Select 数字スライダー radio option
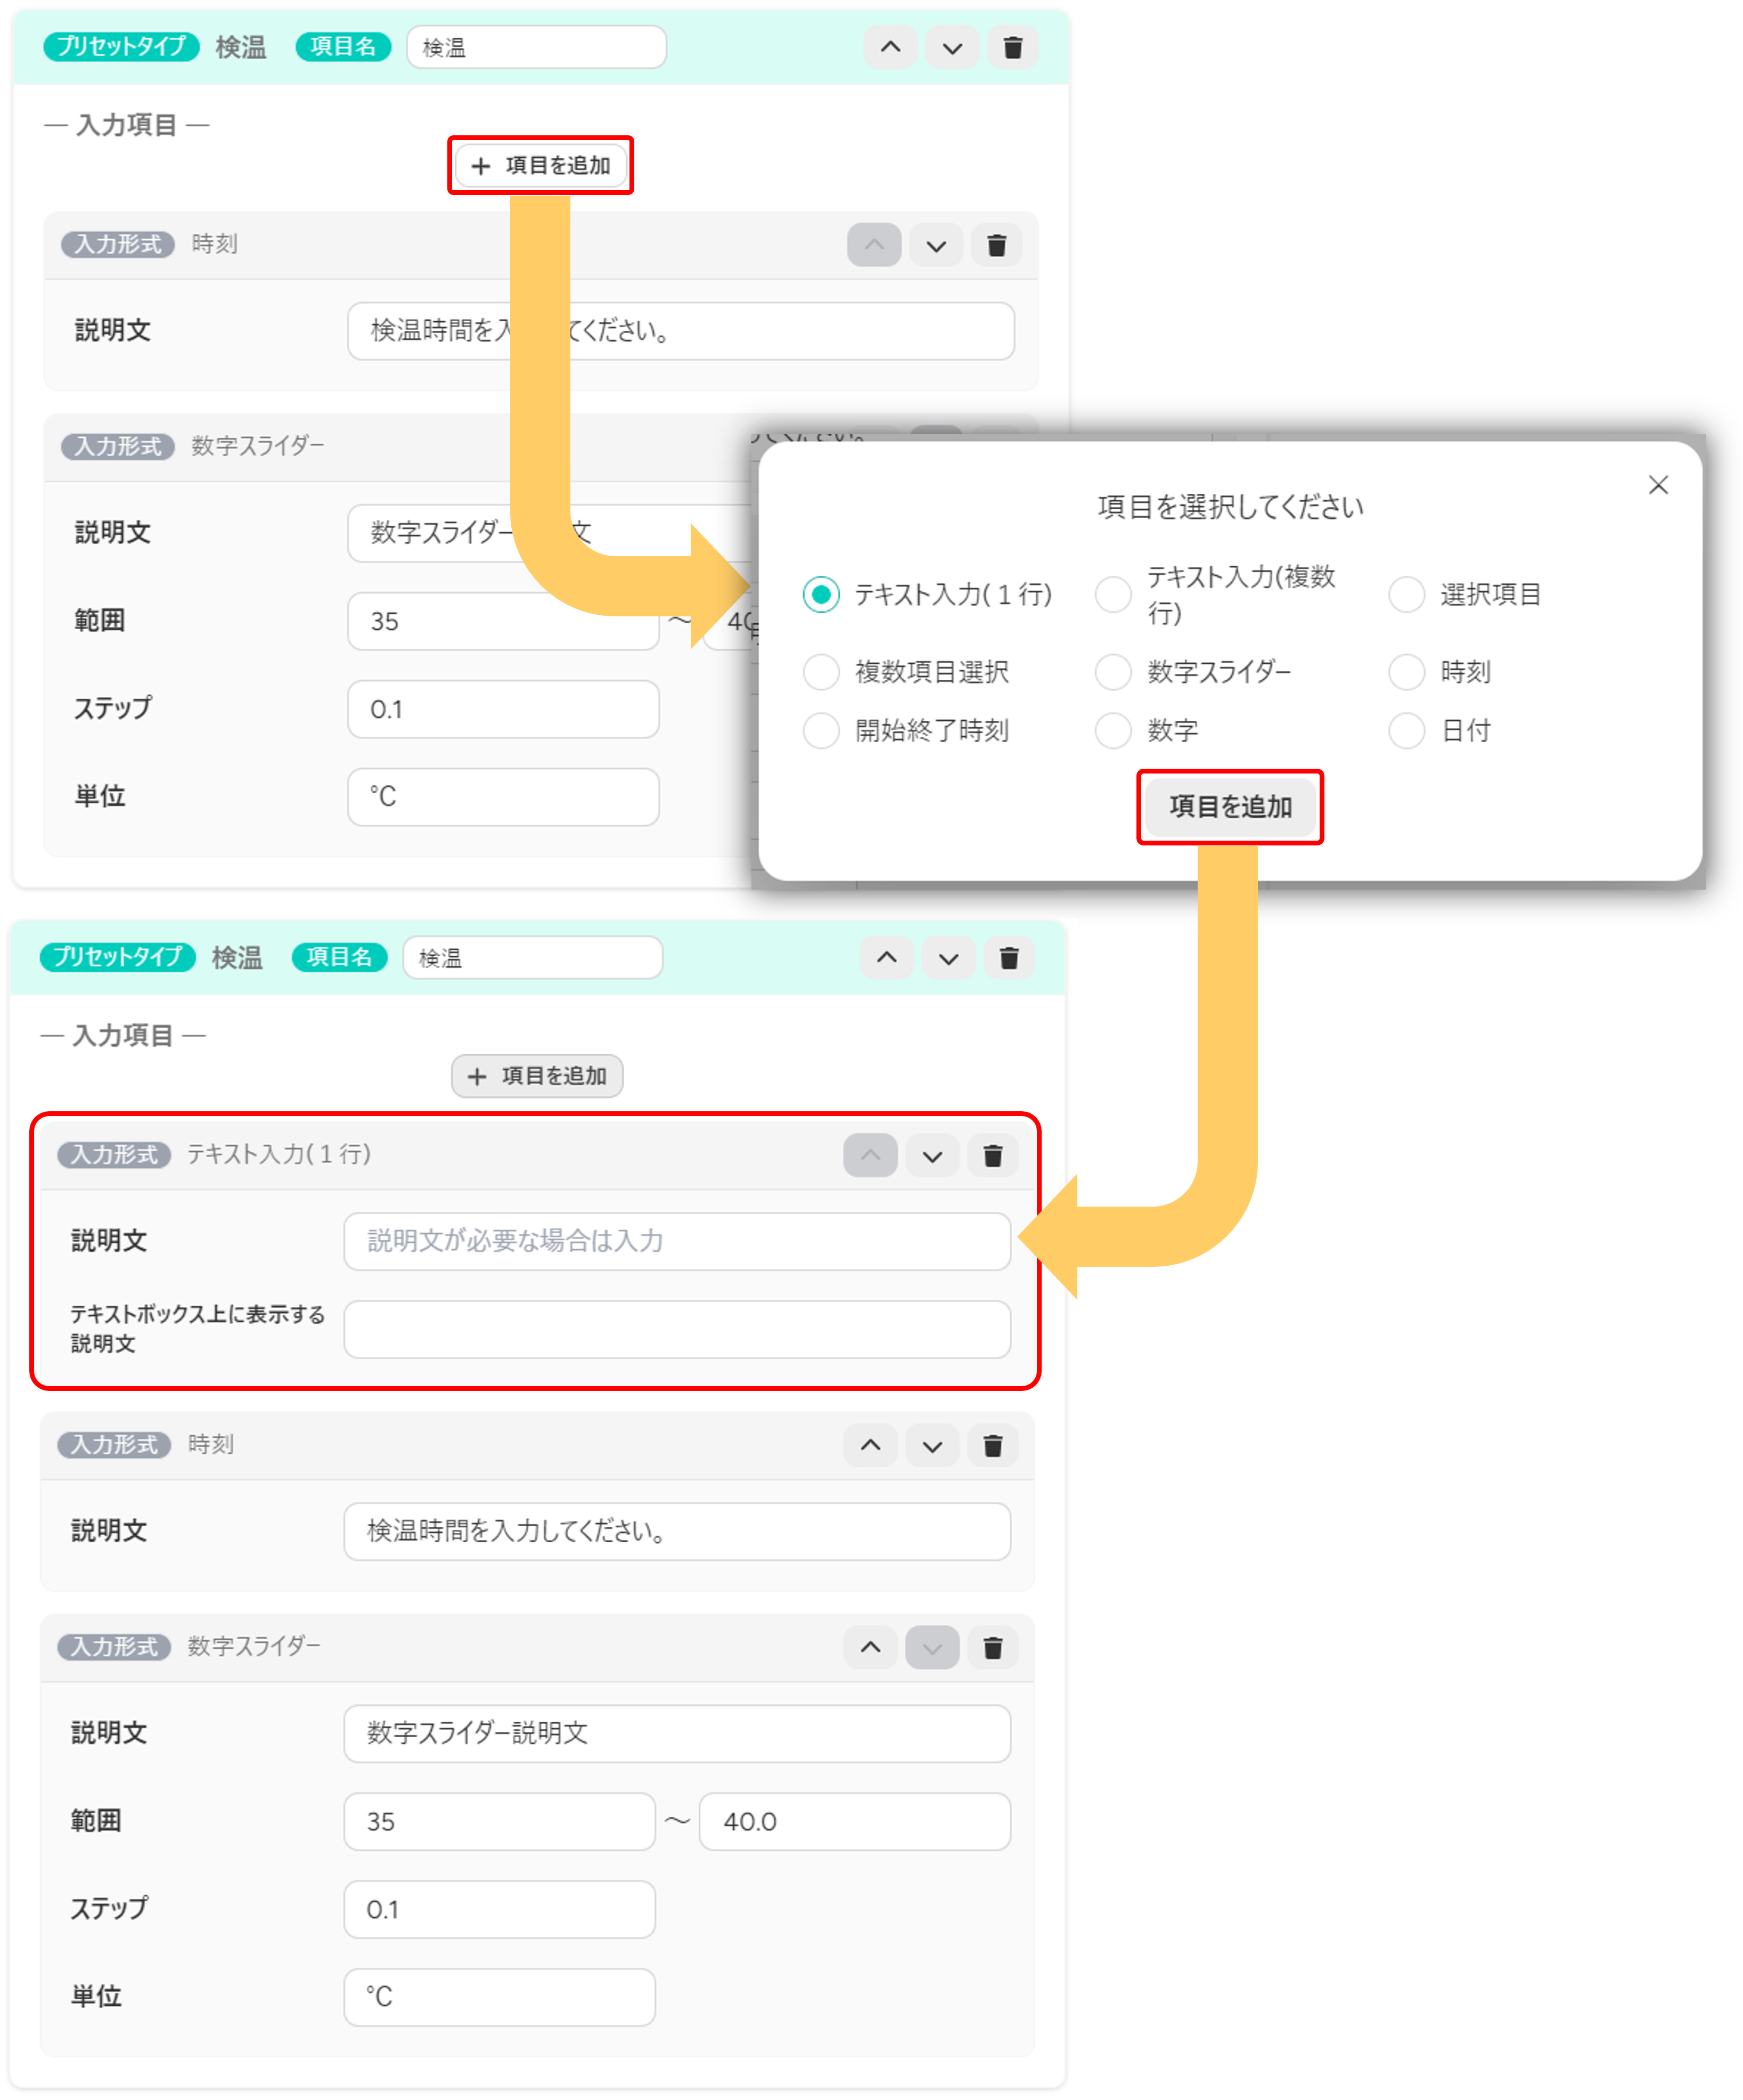 (x=1112, y=672)
